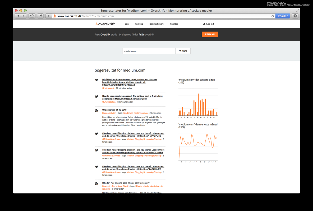Click the user icon beside Log ind
This screenshot has height=211, width=313.
[x=204, y=24]
